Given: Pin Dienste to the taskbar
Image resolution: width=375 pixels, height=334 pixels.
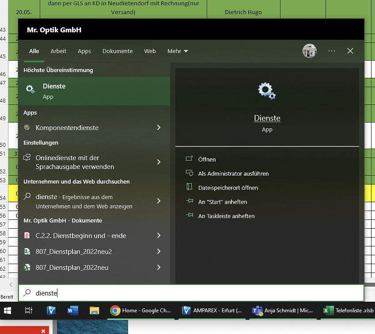Looking at the screenshot, I should coord(226,216).
